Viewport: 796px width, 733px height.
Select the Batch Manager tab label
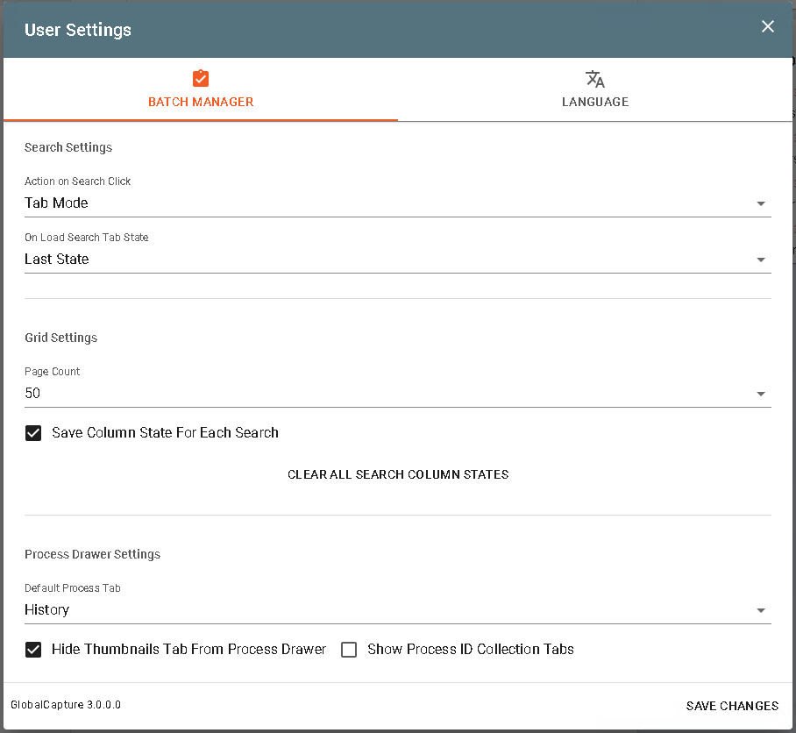(201, 102)
